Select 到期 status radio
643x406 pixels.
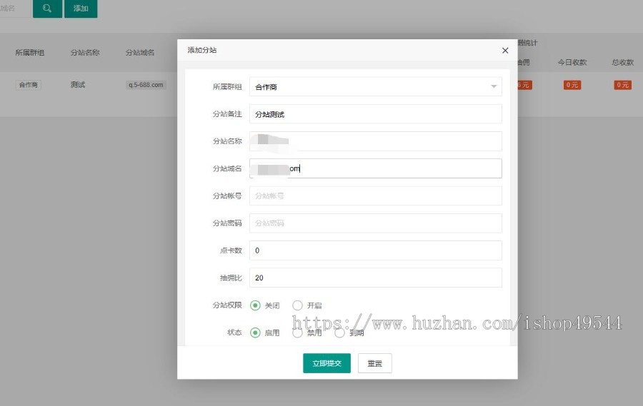click(x=339, y=333)
